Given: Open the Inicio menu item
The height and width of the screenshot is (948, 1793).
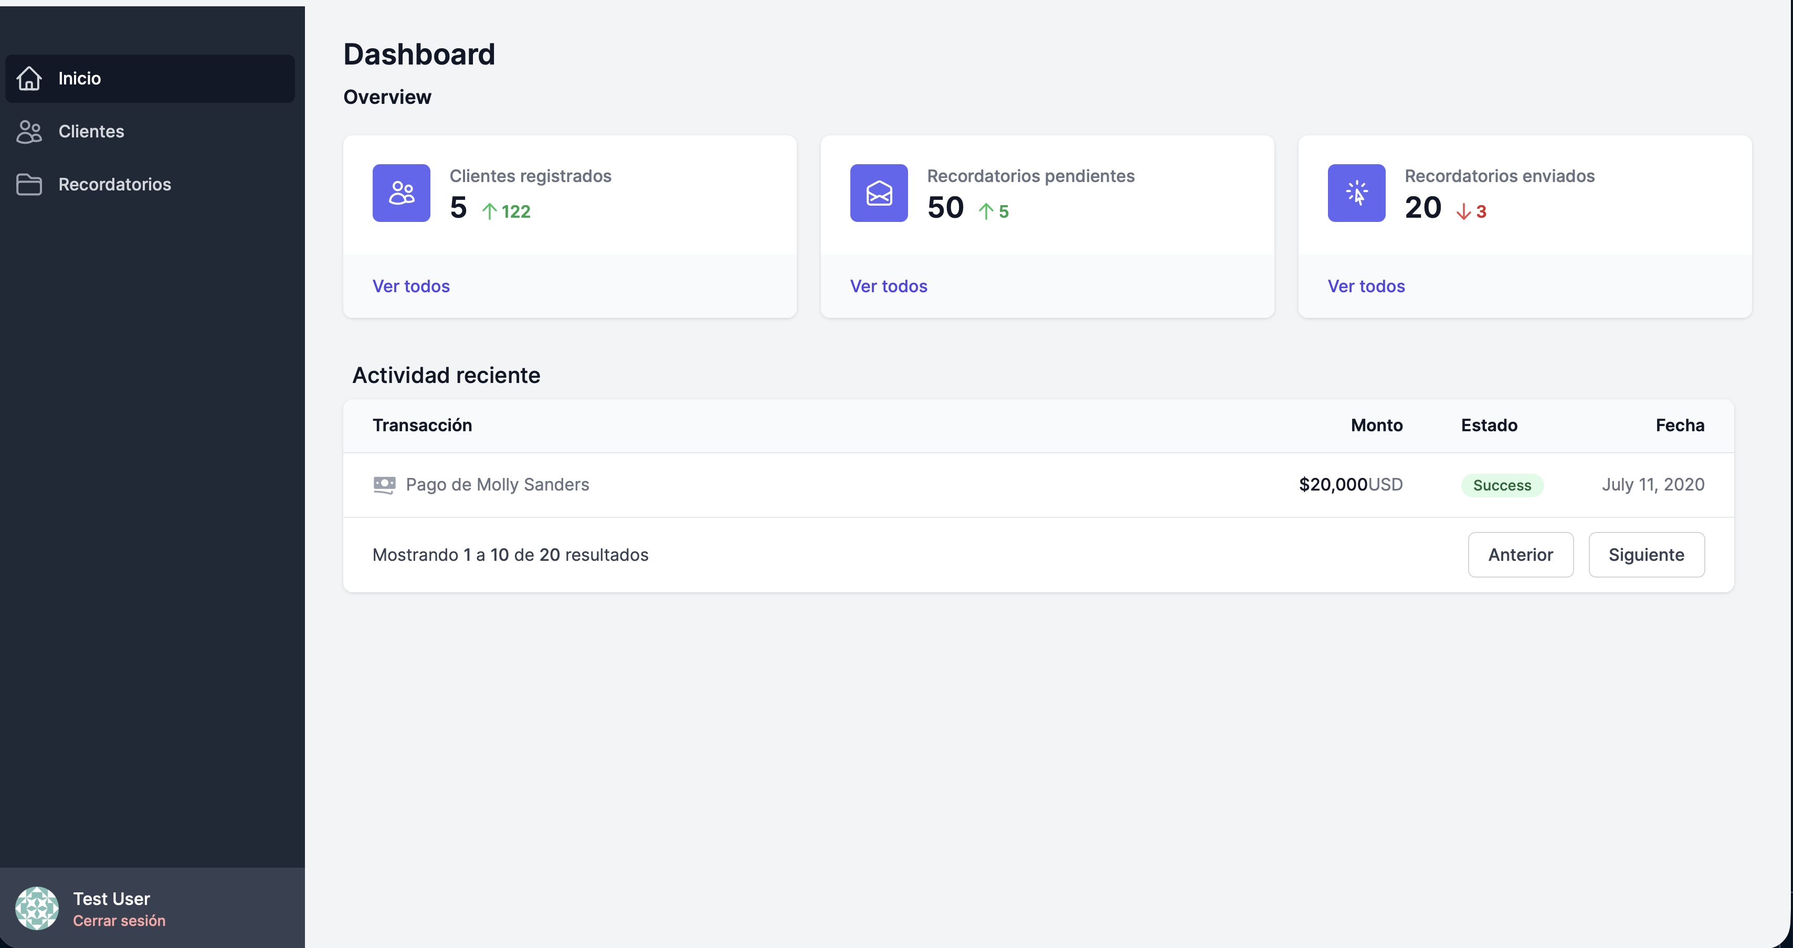Looking at the screenshot, I should tap(79, 78).
